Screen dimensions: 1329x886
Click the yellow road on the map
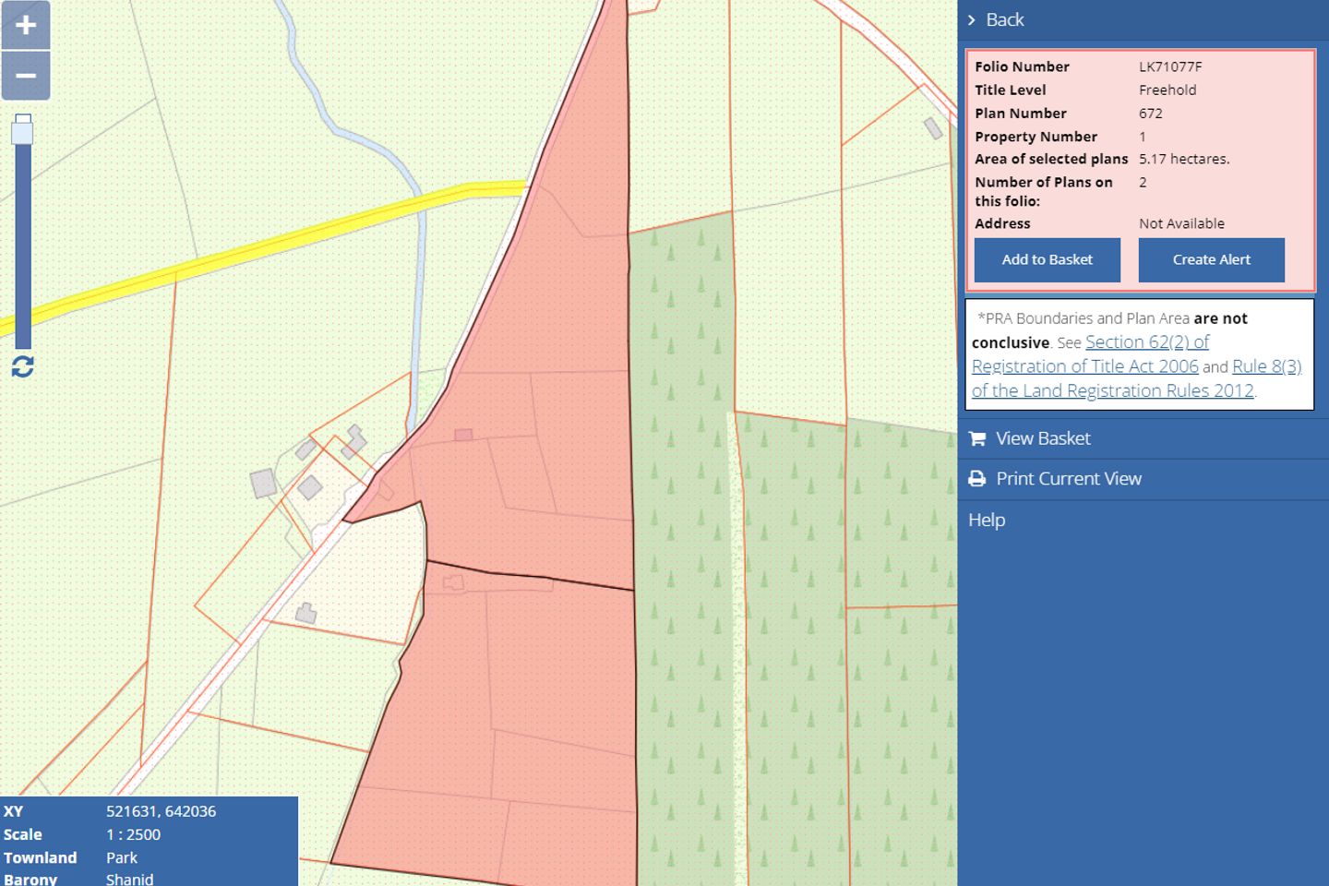pos(277,245)
